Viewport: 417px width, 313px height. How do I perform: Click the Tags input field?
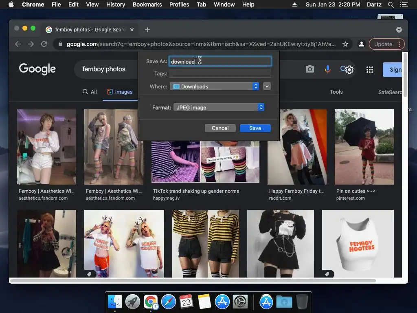click(x=220, y=73)
